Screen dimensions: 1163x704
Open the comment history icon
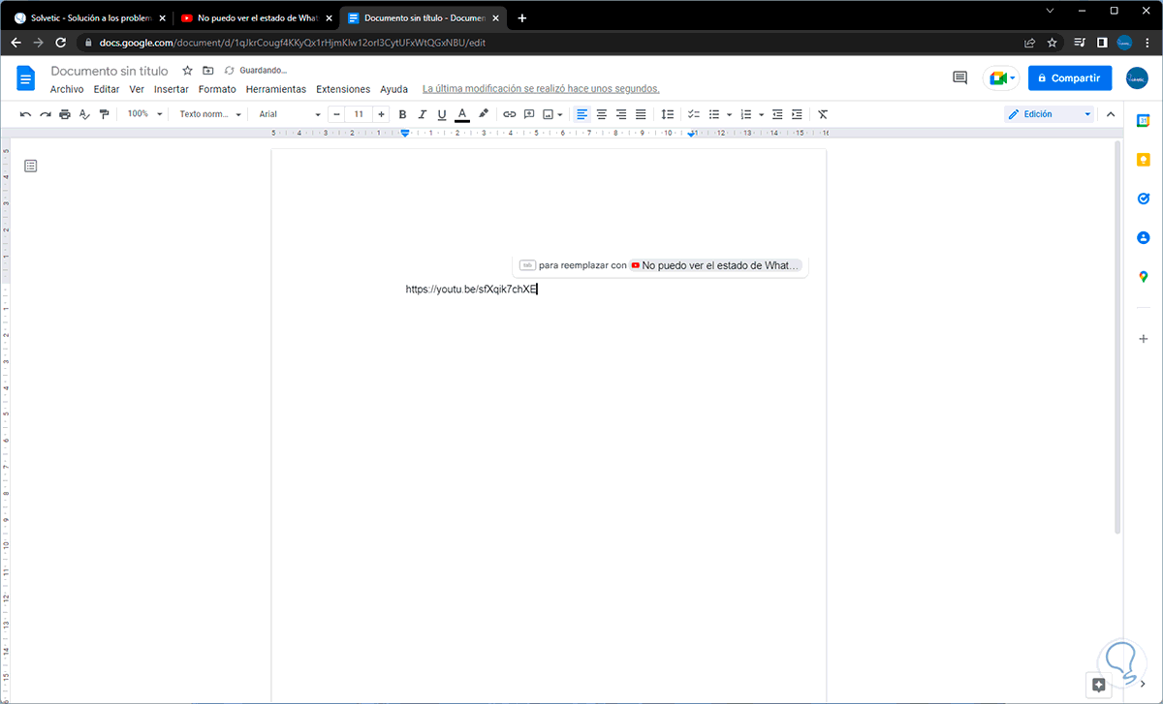pos(960,78)
